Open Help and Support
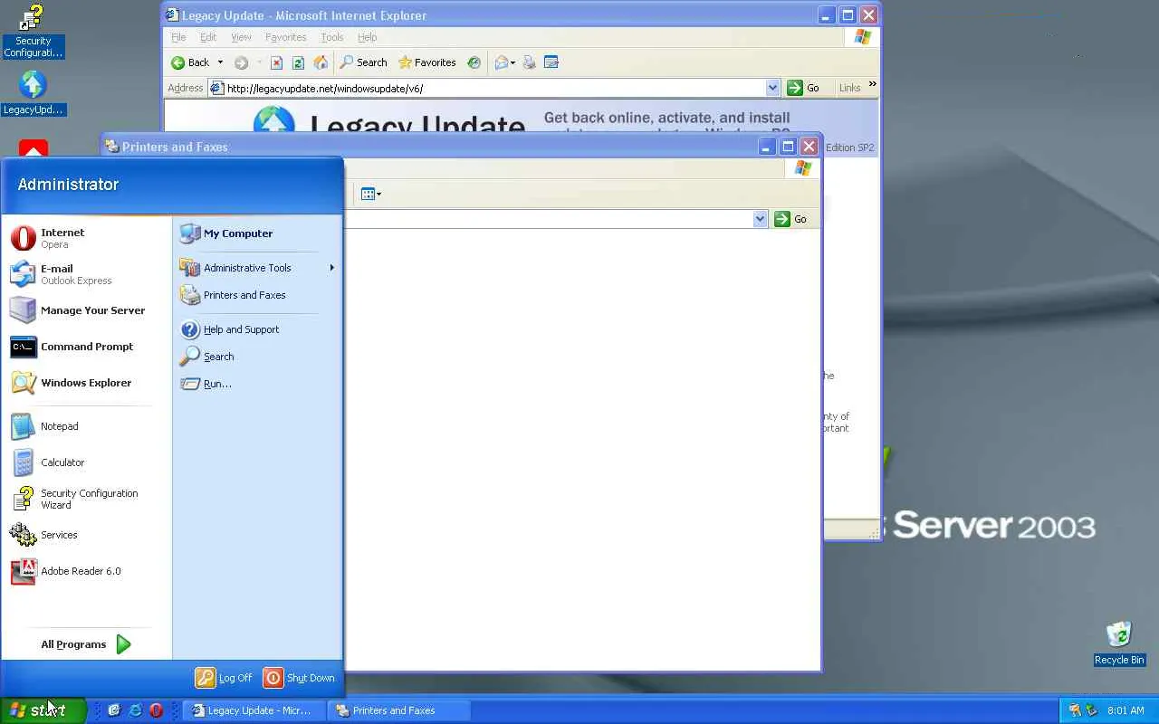Viewport: 1159px width, 724px height. [257, 329]
